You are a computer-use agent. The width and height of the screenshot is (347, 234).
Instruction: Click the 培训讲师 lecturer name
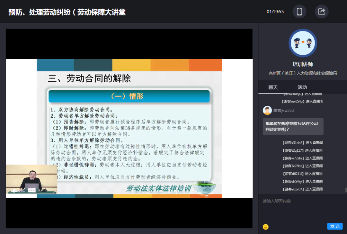tap(303, 64)
